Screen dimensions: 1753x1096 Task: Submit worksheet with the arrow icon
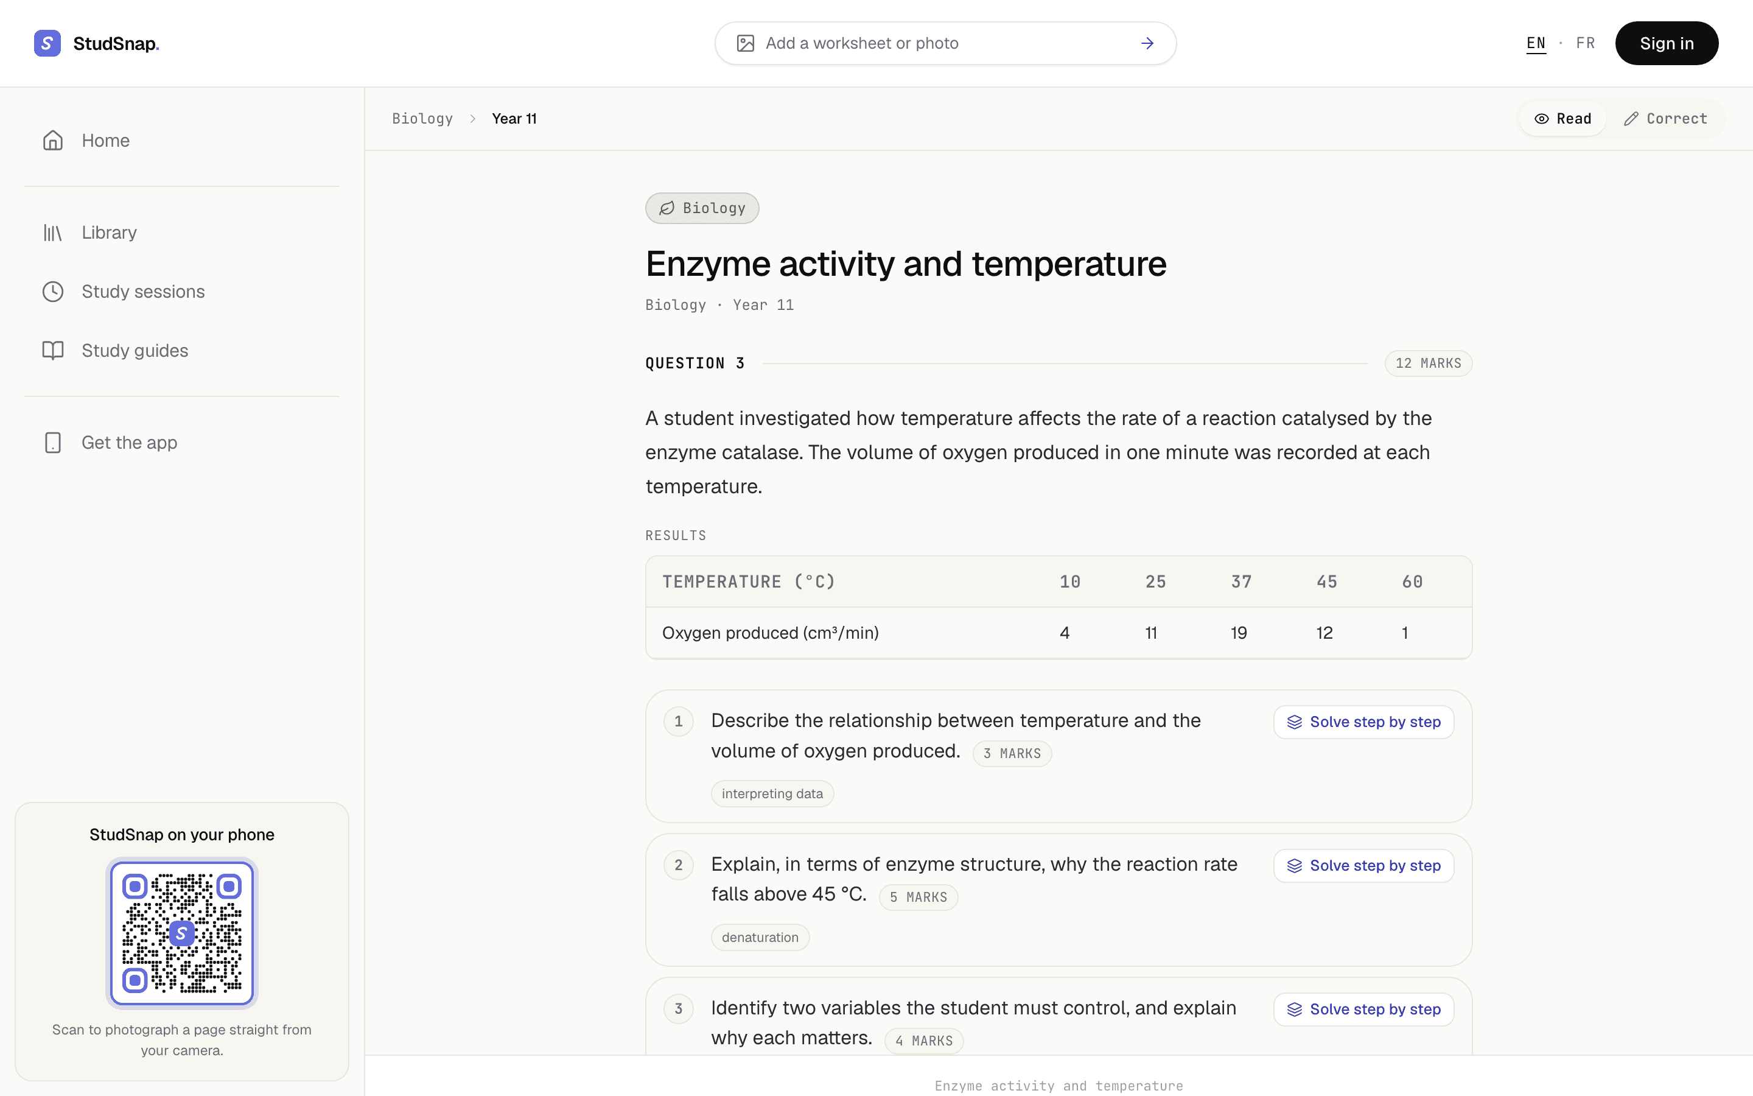pos(1147,43)
